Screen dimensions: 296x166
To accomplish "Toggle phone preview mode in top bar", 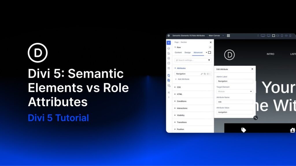I will point(282,35).
